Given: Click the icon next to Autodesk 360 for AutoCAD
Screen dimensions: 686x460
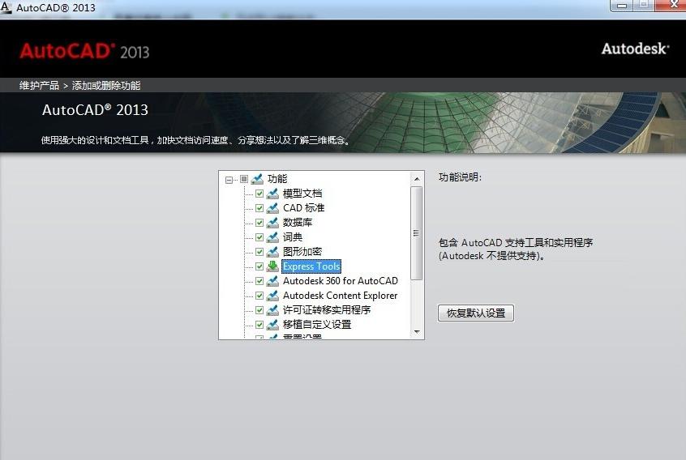Looking at the screenshot, I should pyautogui.click(x=272, y=281).
